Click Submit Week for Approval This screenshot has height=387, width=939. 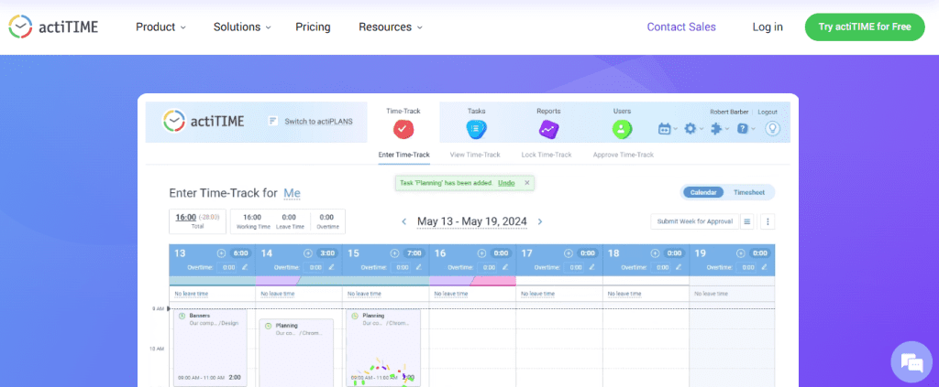click(695, 221)
